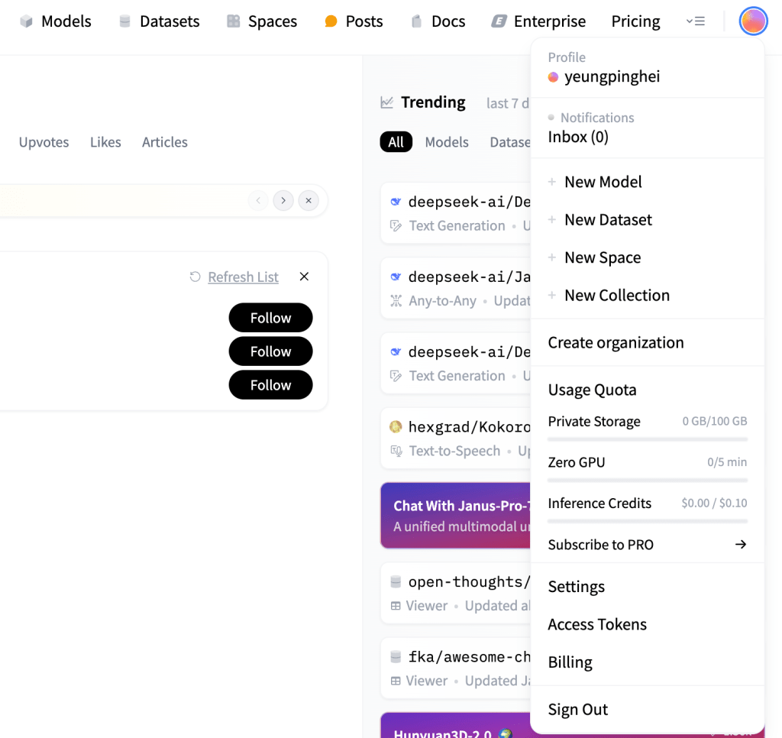Open Posts using the orange bubble icon
This screenshot has width=782, height=738.
click(x=331, y=21)
